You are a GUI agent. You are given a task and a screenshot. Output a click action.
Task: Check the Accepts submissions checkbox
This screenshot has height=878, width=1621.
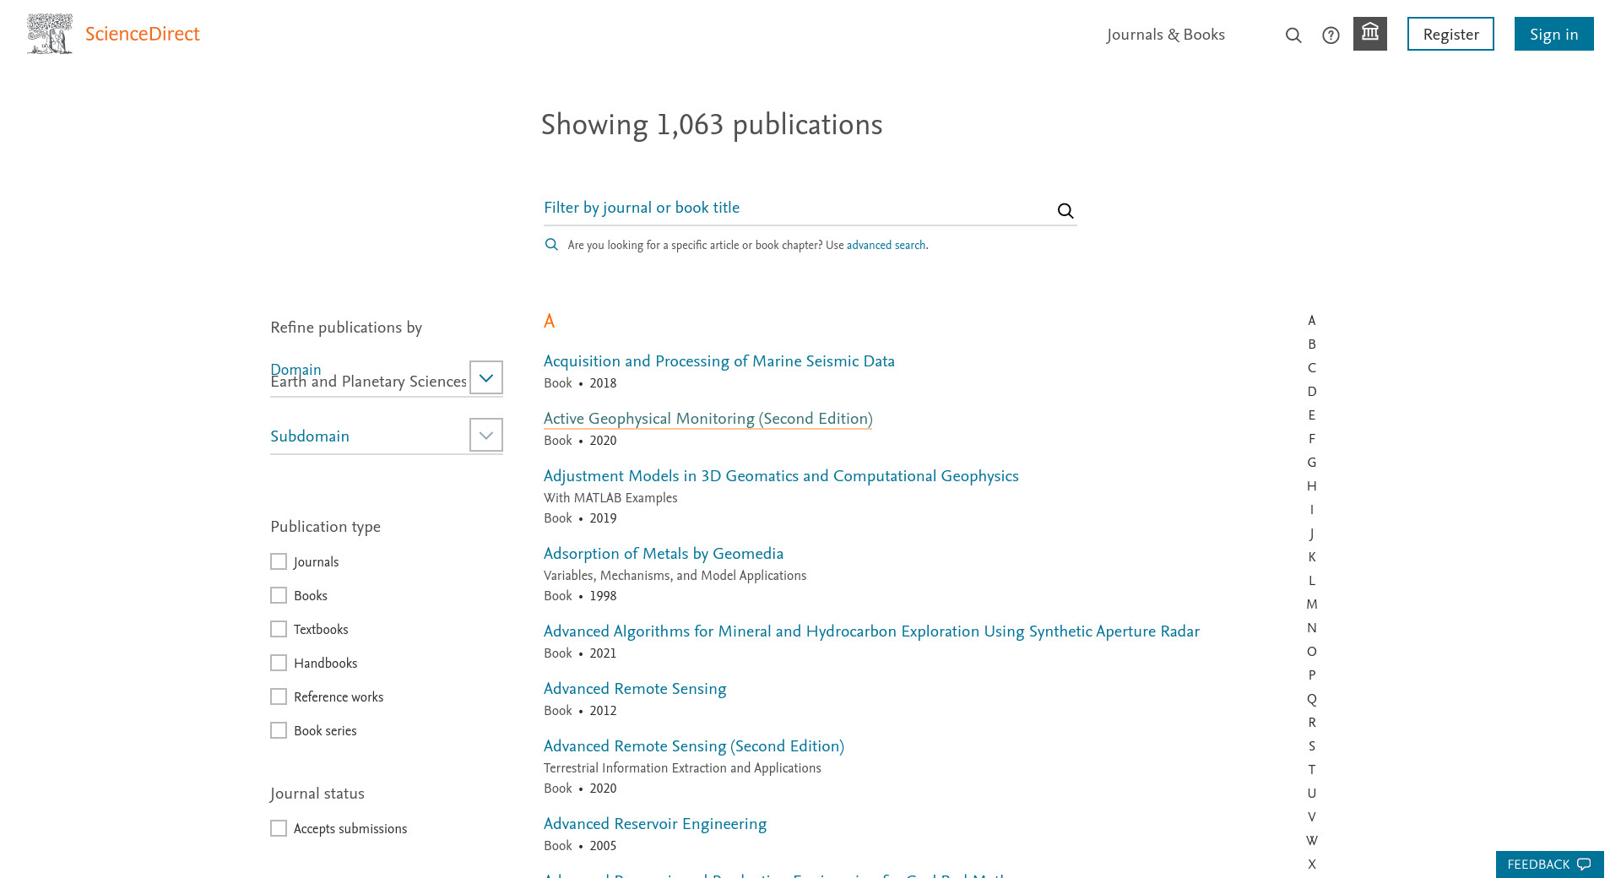279,829
